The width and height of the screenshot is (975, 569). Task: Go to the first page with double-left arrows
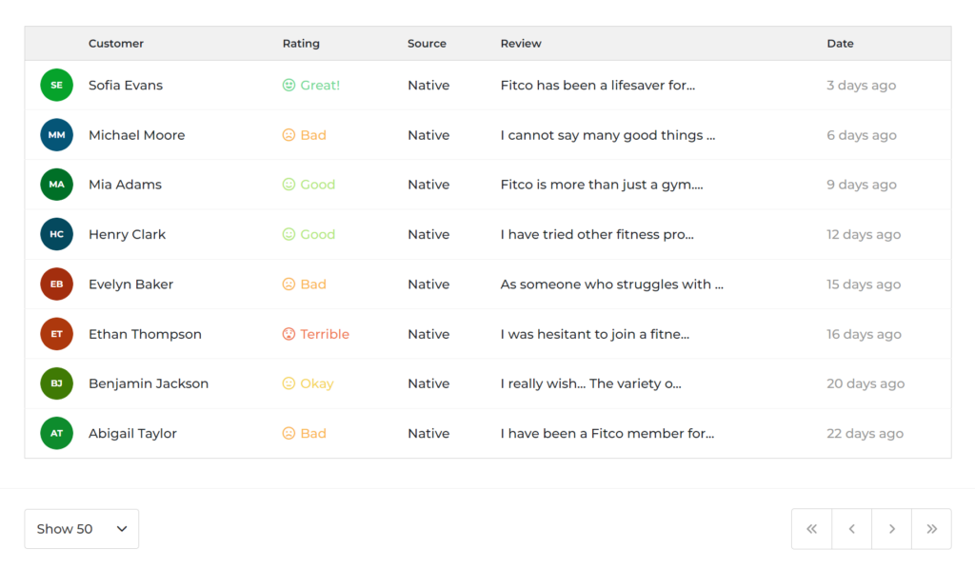coord(811,529)
